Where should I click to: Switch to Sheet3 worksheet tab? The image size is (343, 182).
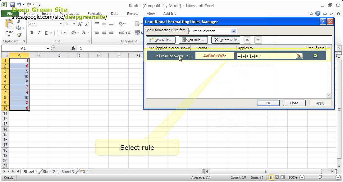point(68,172)
